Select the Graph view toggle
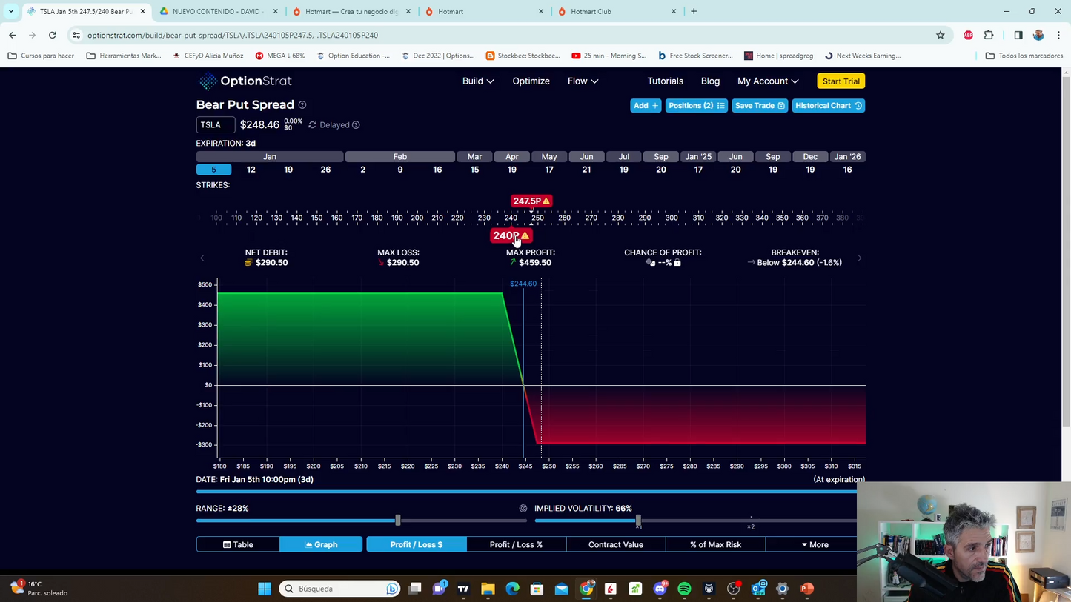This screenshot has height=602, width=1071. pos(321,545)
